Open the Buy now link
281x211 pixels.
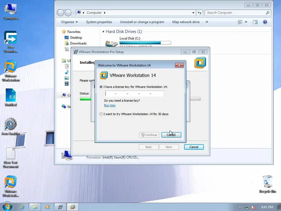(110, 105)
